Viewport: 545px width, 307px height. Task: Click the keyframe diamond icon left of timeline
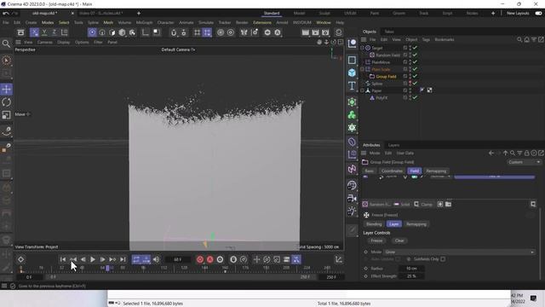coord(20,259)
